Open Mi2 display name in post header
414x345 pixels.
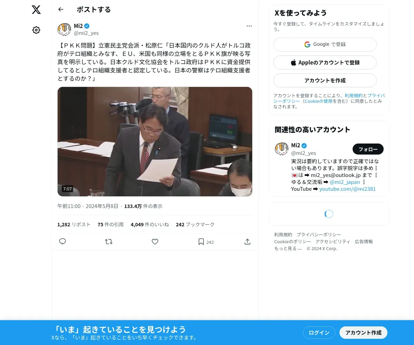78,26
